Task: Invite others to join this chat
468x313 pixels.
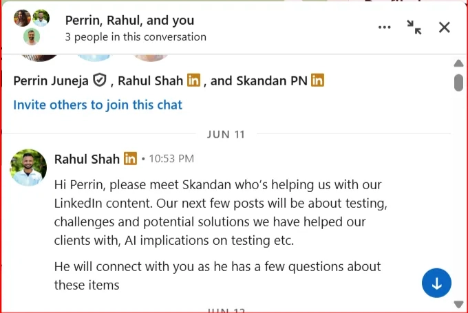Action: 98,105
